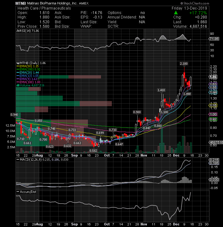The height and width of the screenshot is (227, 223).
Task: Click the 0.940 price label
Action: tap(14, 115)
